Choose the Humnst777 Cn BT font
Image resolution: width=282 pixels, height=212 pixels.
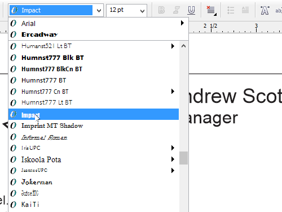[94, 92]
